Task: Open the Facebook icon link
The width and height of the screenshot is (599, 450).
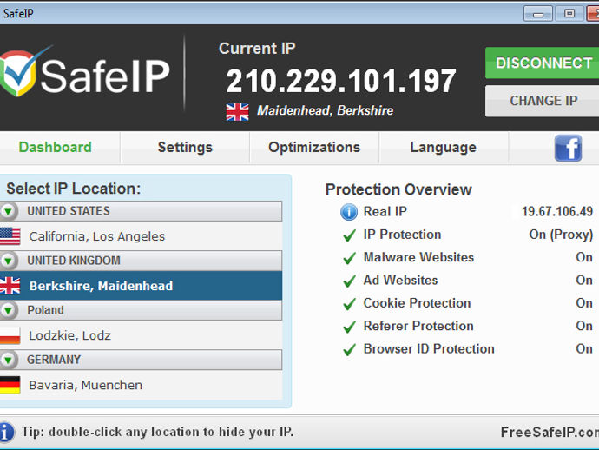Action: (568, 148)
